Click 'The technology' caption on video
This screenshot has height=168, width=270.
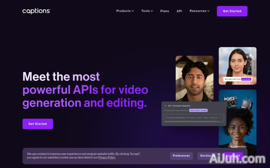point(238,146)
